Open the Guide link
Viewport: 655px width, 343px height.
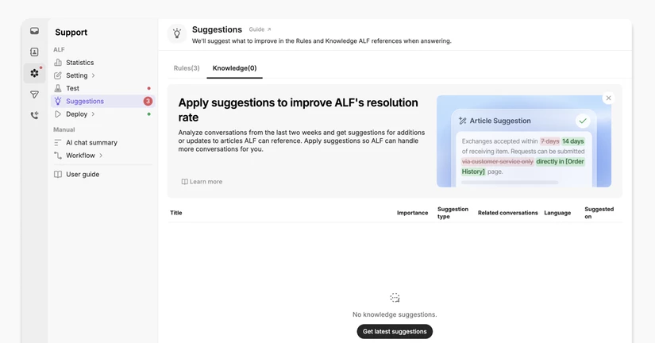260,29
